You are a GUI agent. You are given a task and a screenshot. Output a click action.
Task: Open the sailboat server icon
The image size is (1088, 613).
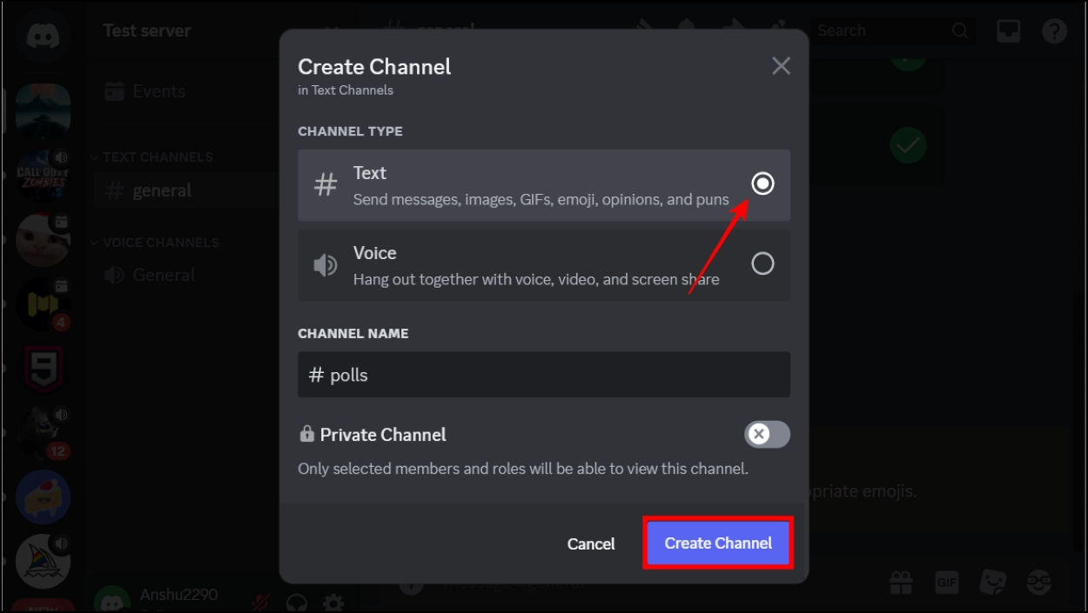click(42, 559)
